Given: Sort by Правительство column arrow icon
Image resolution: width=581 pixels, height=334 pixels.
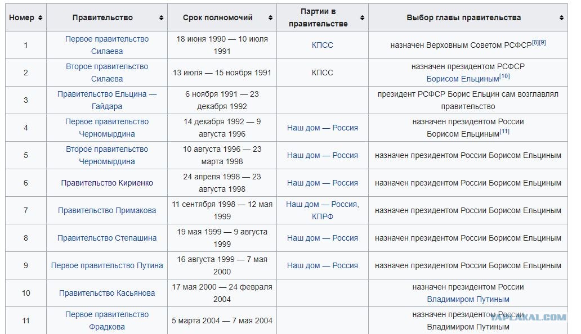Looking at the screenshot, I should pos(161,18).
